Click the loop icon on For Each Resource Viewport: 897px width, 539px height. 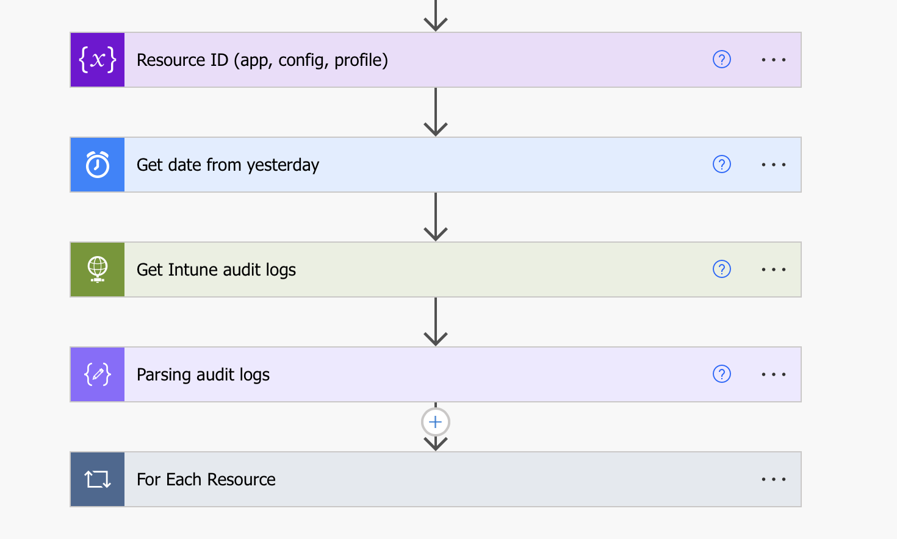tap(98, 479)
